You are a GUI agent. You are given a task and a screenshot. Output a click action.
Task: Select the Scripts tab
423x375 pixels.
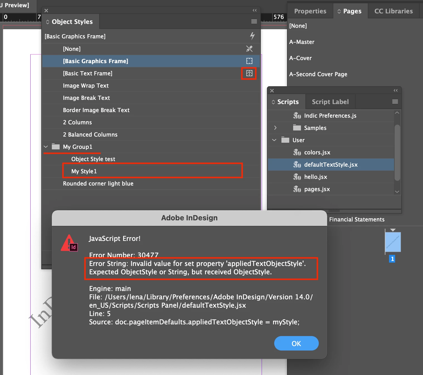pyautogui.click(x=287, y=102)
